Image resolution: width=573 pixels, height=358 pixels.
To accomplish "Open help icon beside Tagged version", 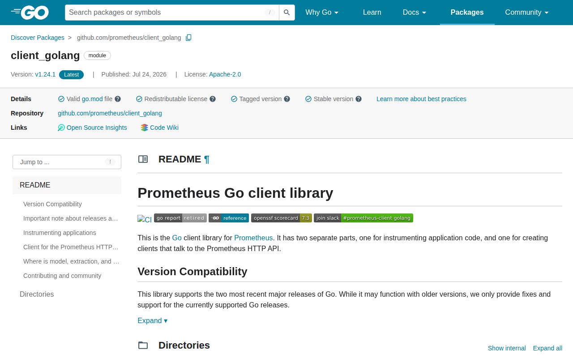I will tap(287, 99).
